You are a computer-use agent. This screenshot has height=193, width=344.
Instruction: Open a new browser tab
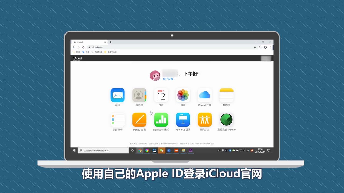(110, 42)
